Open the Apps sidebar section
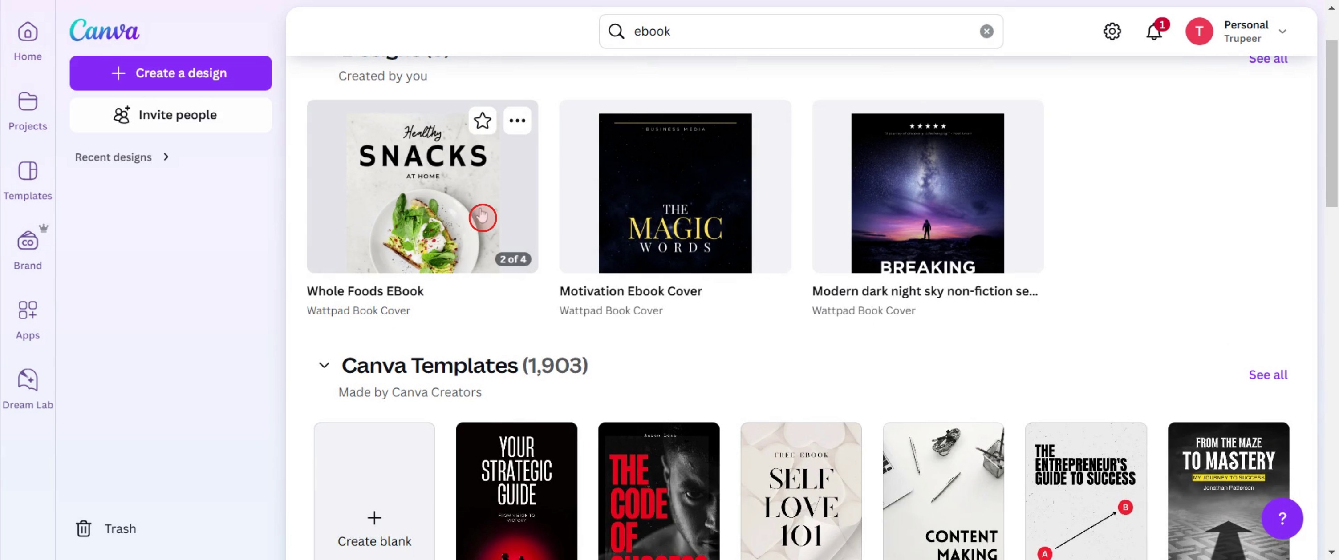Screen dimensions: 1339x560 tap(28, 319)
